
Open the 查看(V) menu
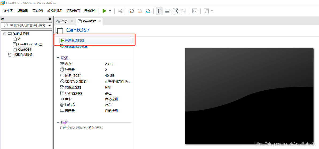coord(38,11)
